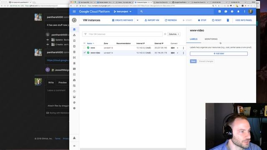This screenshot has width=267, height=150.
Task: Click the green status icon of www-video
Action: (88, 53)
